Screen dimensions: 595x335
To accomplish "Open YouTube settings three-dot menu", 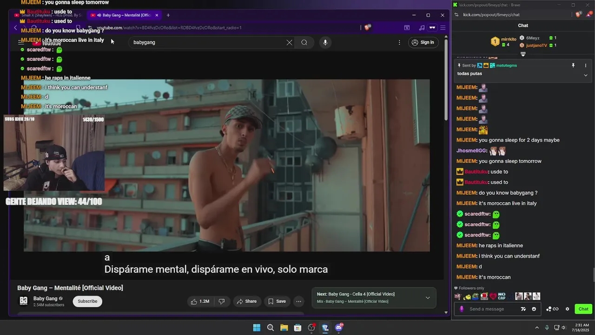I will [x=399, y=42].
